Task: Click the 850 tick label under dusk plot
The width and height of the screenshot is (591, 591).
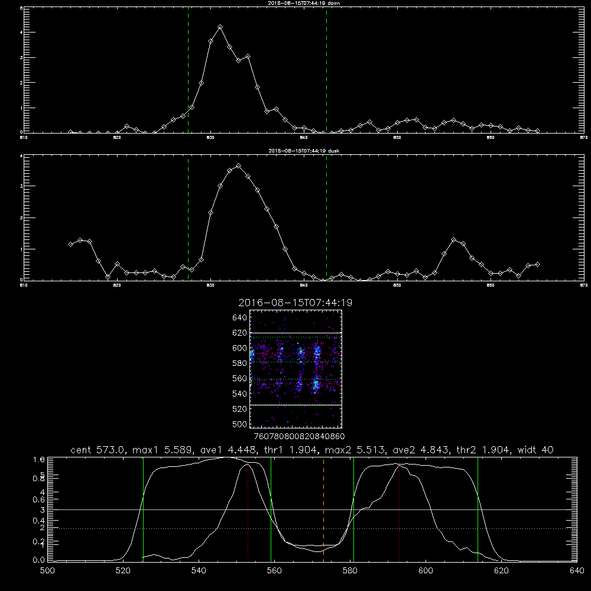Action: pos(397,285)
